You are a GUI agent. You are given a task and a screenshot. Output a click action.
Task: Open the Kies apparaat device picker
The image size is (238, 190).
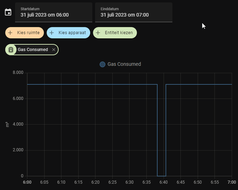[69, 33]
